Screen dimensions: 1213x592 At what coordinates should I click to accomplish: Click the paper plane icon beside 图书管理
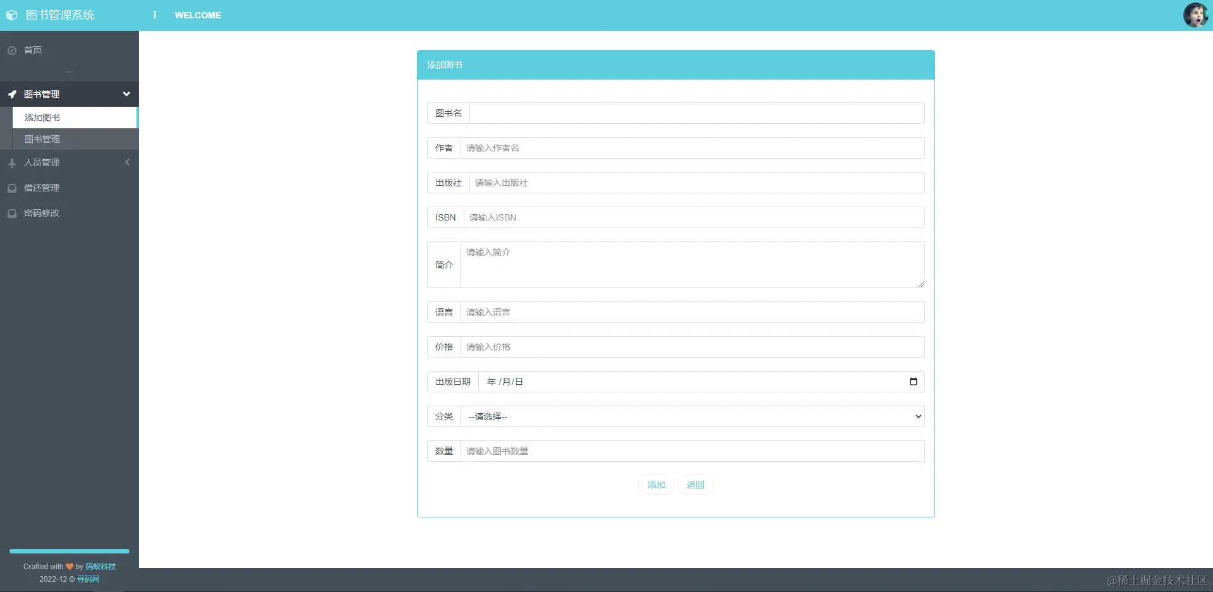pos(11,94)
